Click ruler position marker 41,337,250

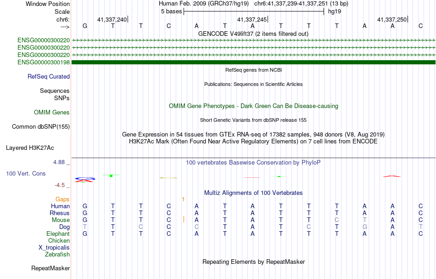(392, 19)
